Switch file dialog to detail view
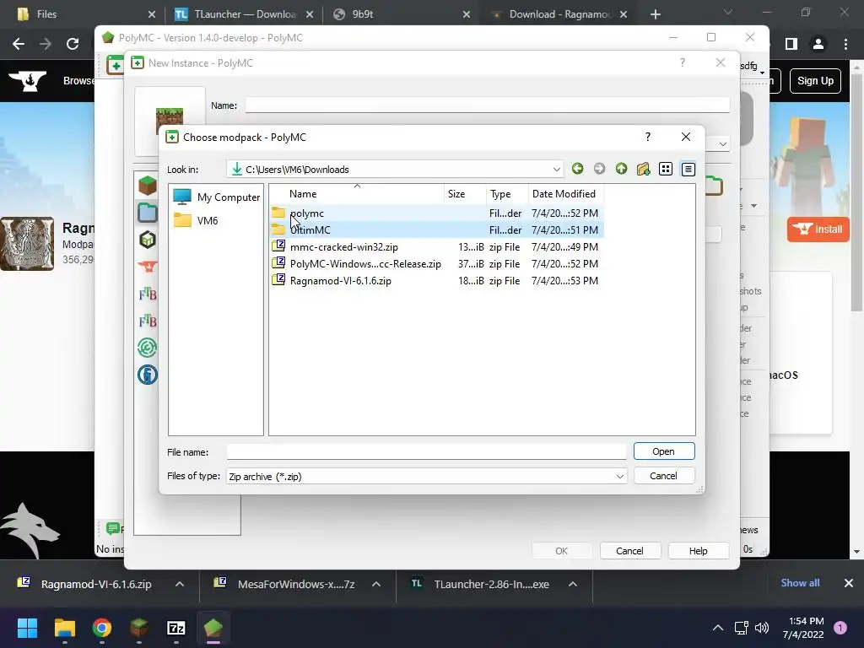This screenshot has height=648, width=864. tap(688, 169)
